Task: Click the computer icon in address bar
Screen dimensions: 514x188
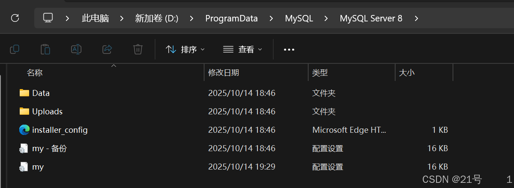Action: (48, 18)
